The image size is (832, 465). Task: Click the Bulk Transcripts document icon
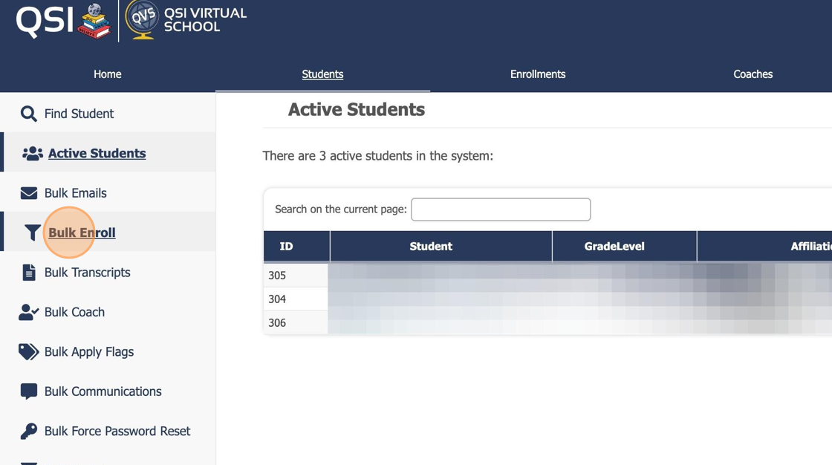[x=28, y=273]
